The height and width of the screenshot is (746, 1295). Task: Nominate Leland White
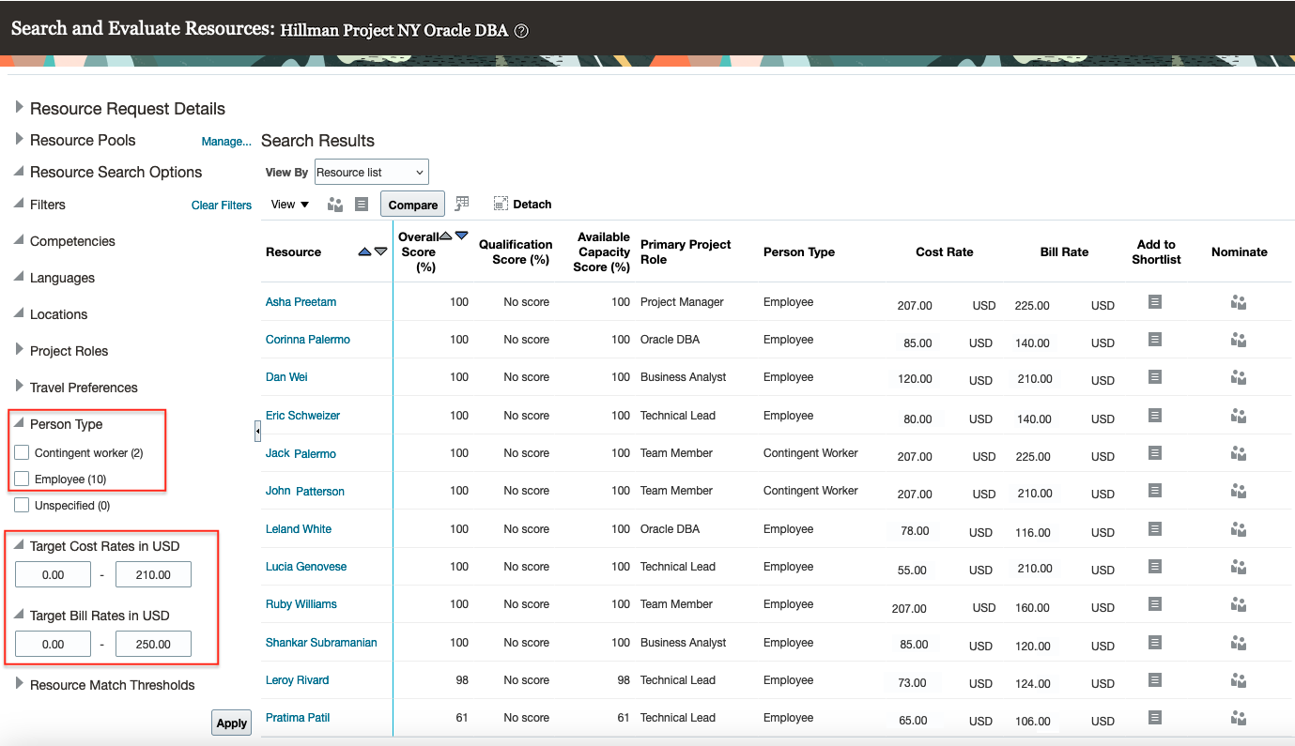[x=1239, y=529]
